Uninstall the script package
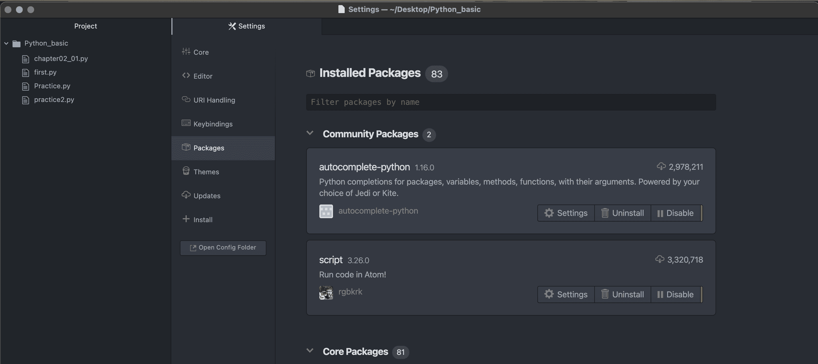This screenshot has width=818, height=364. 622,295
